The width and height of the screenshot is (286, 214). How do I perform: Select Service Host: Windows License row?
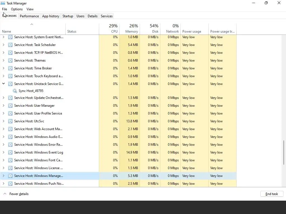click(118, 168)
